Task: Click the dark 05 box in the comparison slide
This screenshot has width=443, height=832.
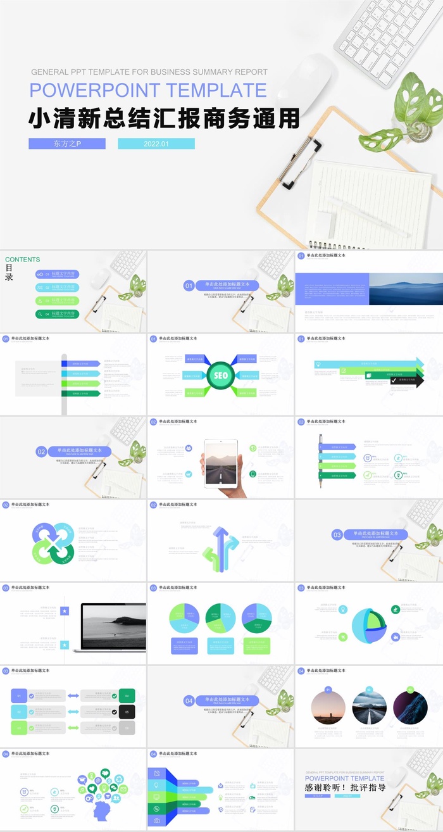Action: (127, 712)
